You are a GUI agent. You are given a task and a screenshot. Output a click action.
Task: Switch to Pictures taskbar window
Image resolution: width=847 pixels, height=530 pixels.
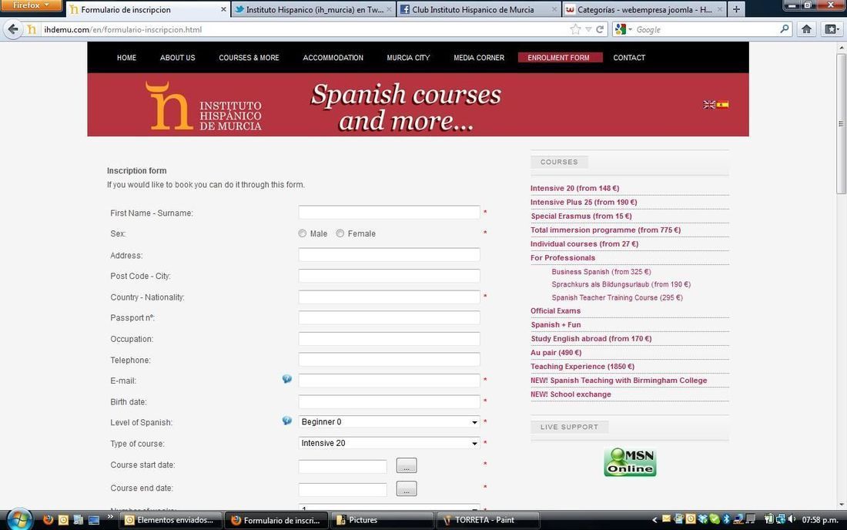(383, 520)
